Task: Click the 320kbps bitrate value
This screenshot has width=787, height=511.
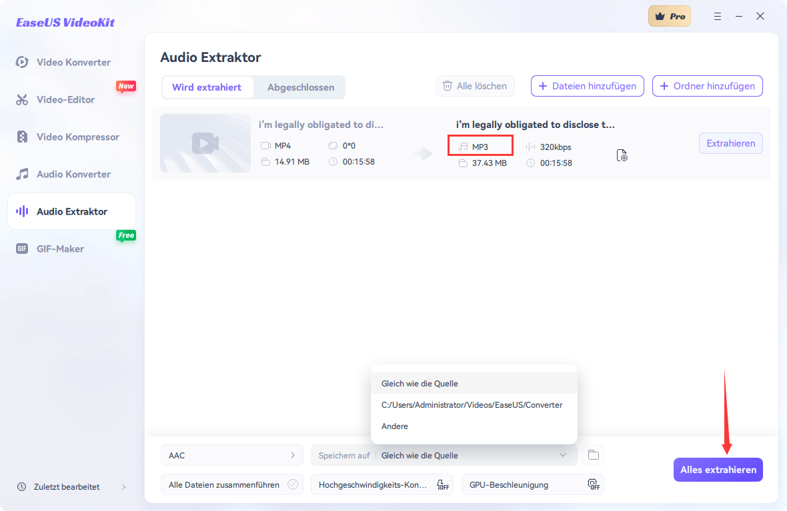Action: pyautogui.click(x=556, y=147)
